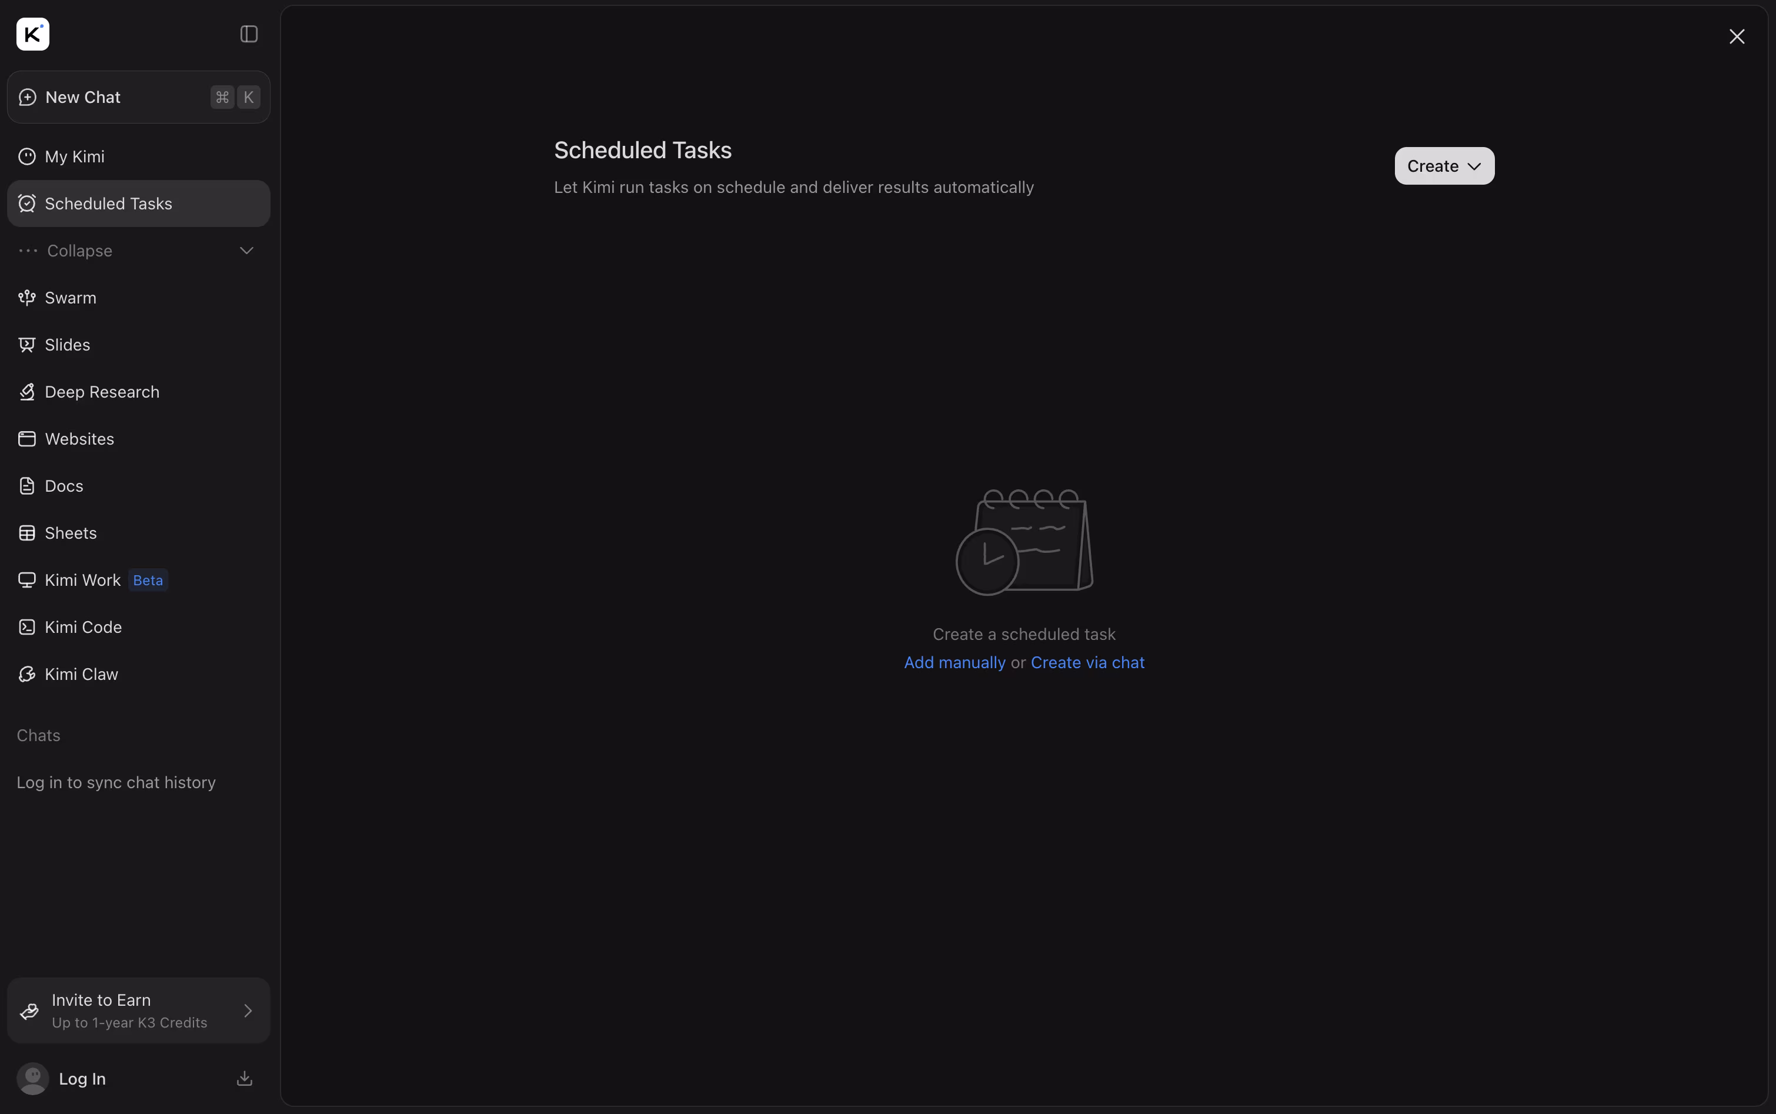
Task: Open the Kimi Work entry
Action: click(138, 581)
